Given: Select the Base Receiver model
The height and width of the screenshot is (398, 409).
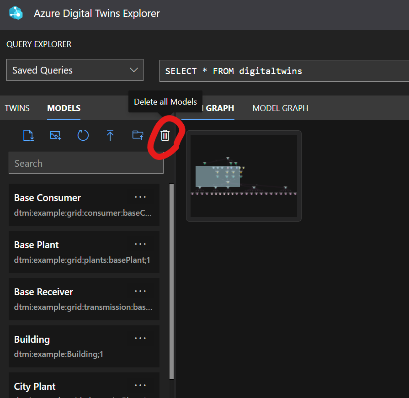Looking at the screenshot, I should tap(84, 299).
